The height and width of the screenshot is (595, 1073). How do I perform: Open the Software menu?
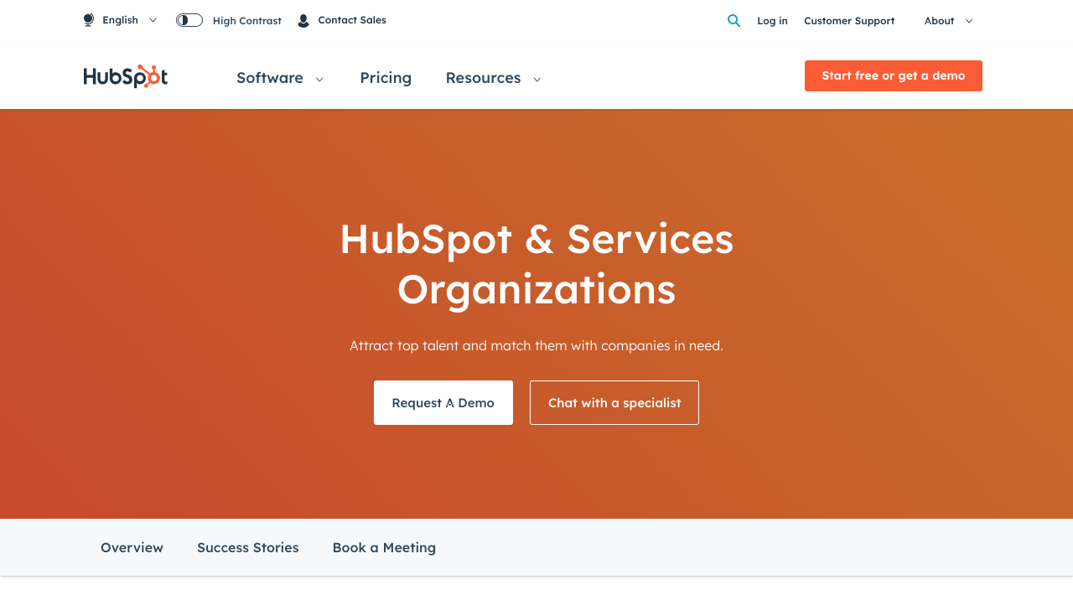point(270,78)
